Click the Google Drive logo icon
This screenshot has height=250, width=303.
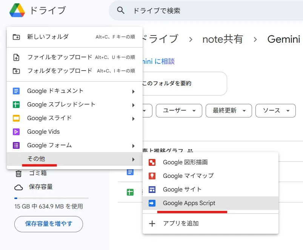[x=17, y=10]
